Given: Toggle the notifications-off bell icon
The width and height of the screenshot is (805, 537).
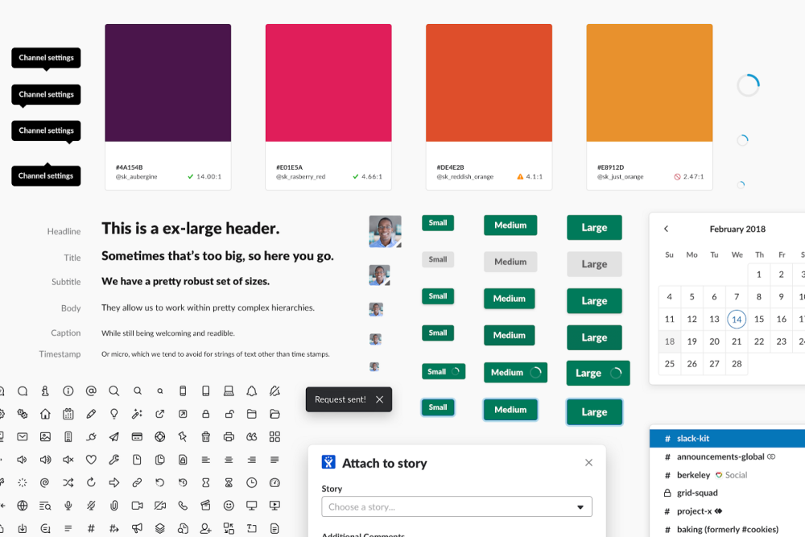Looking at the screenshot, I should [275, 390].
